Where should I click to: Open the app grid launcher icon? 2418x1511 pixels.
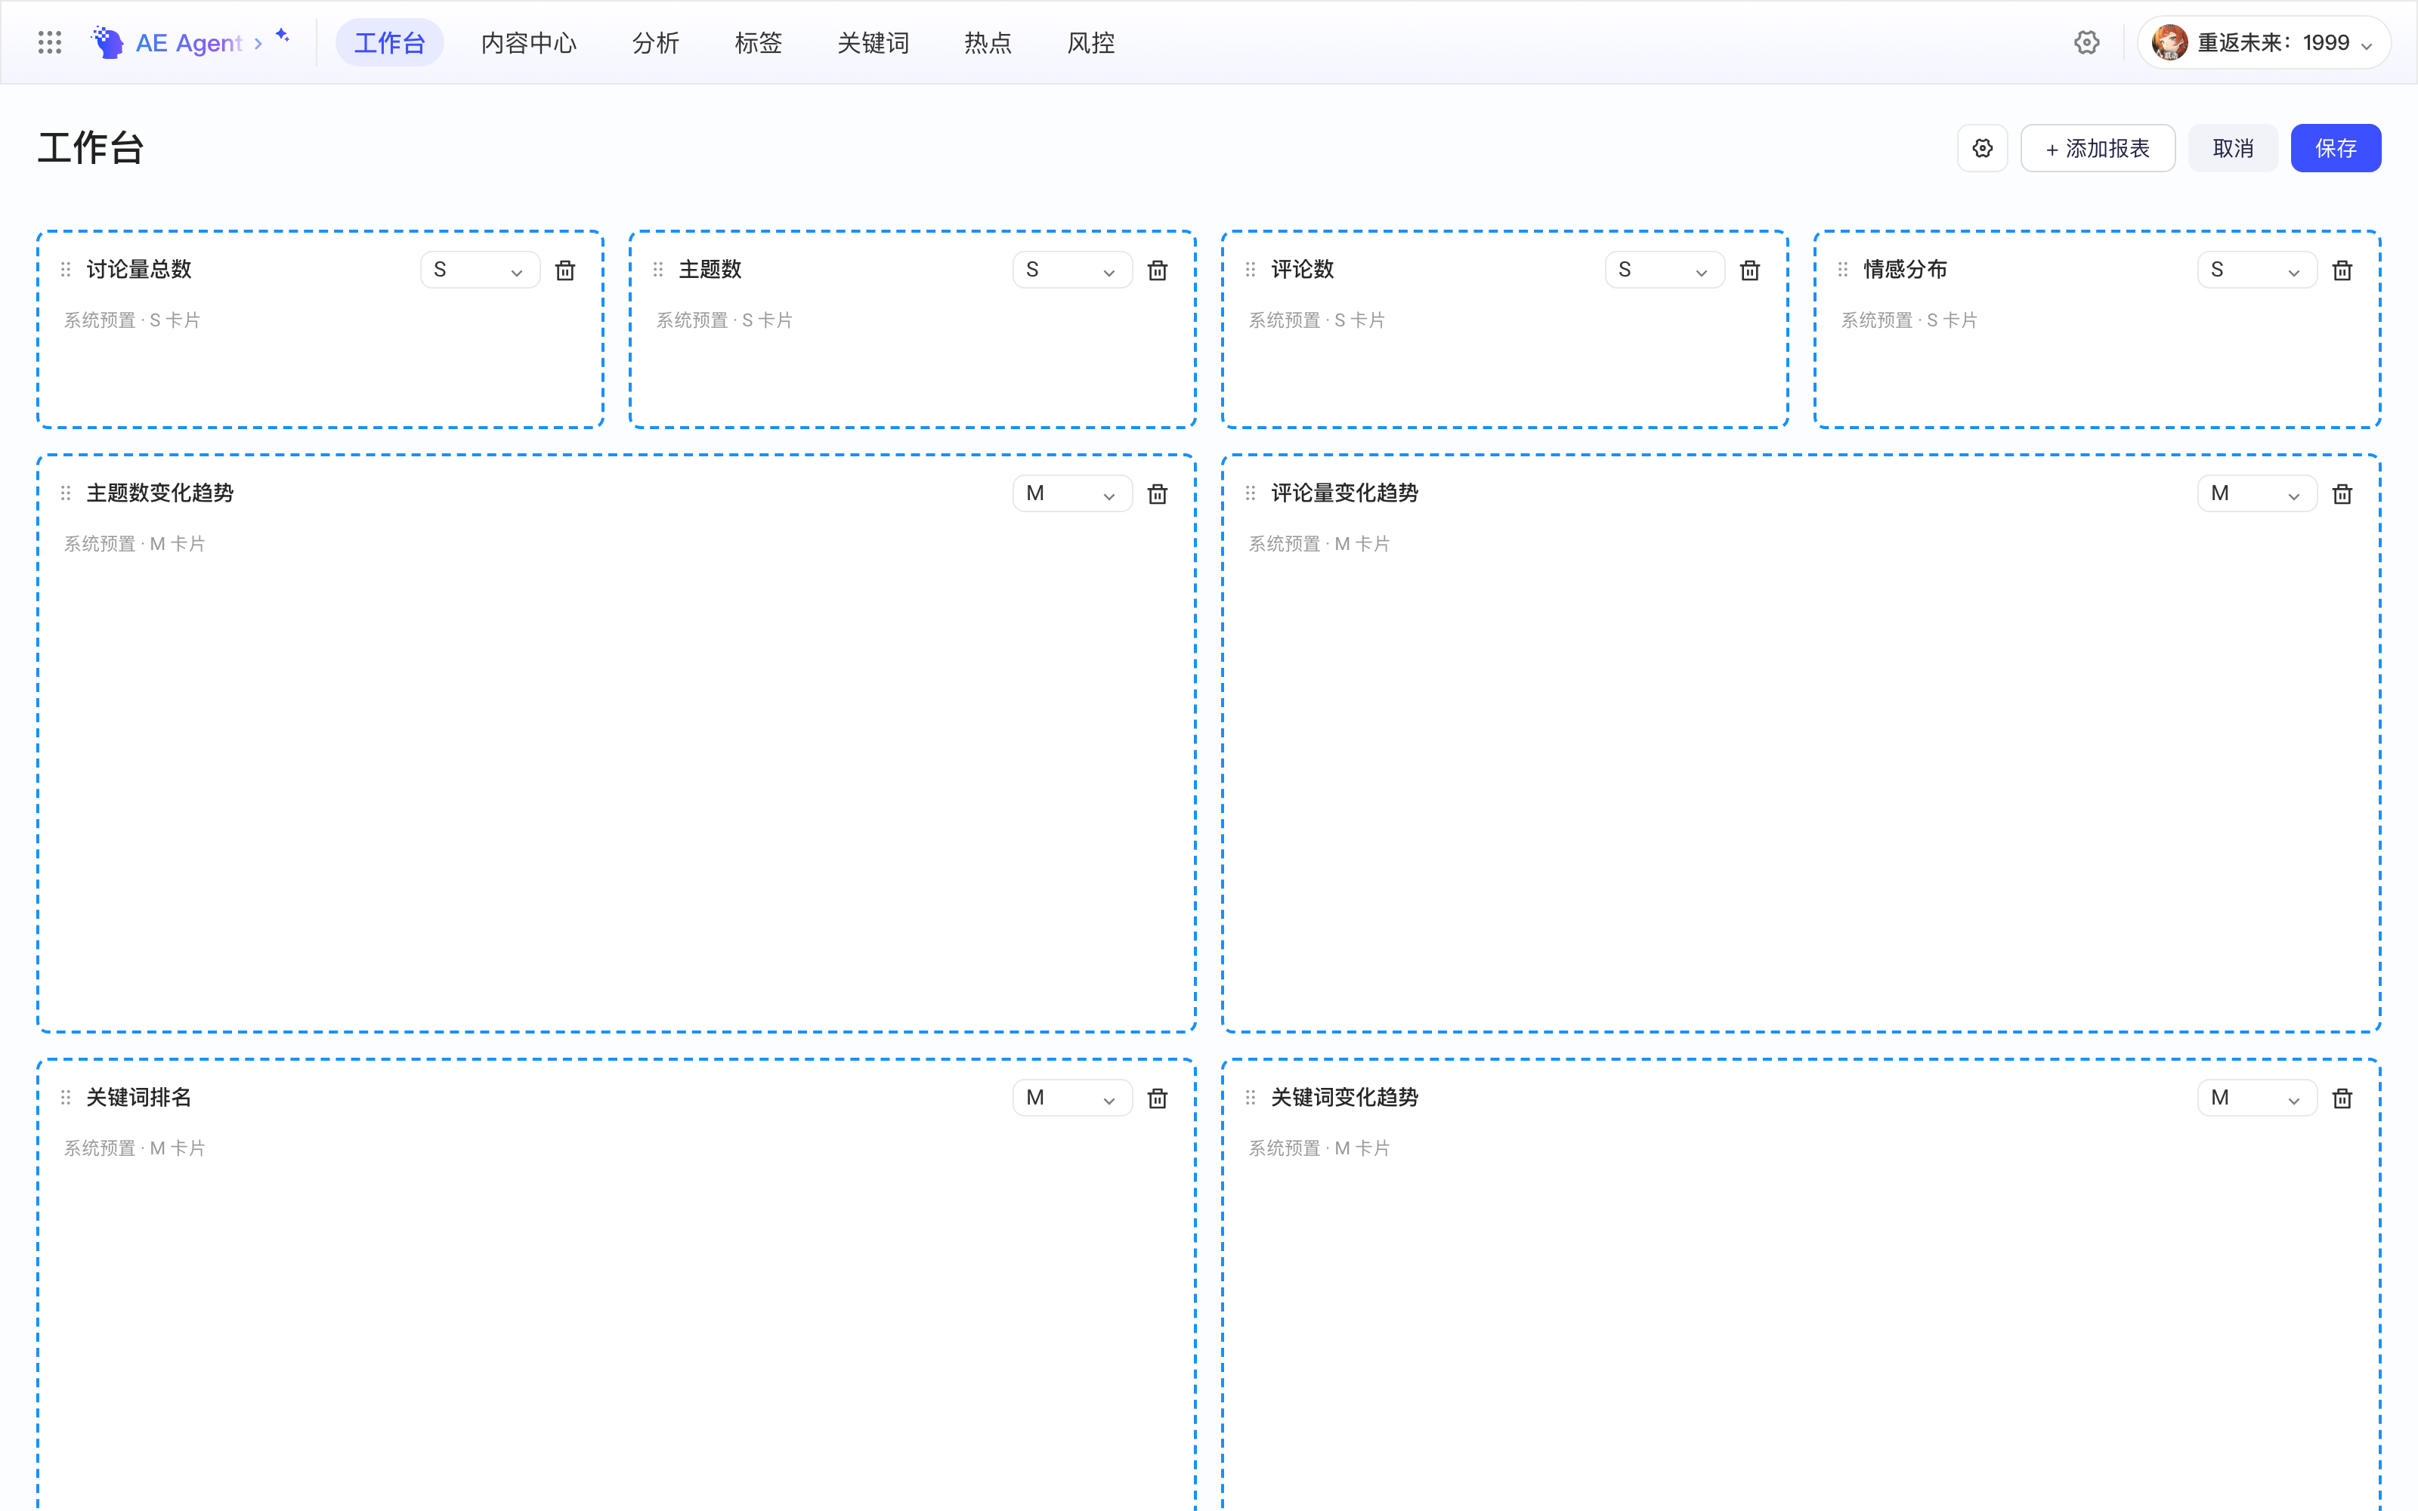49,42
